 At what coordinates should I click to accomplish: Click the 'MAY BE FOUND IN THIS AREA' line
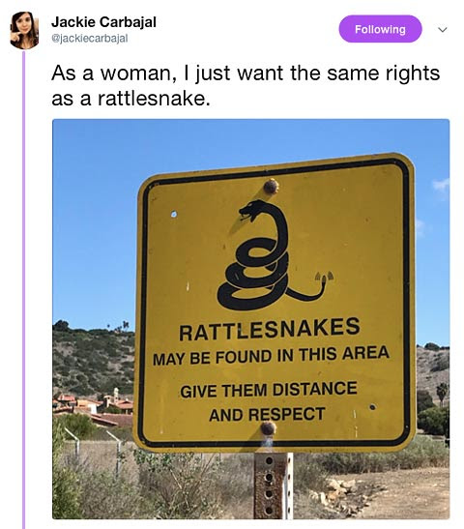(x=271, y=356)
